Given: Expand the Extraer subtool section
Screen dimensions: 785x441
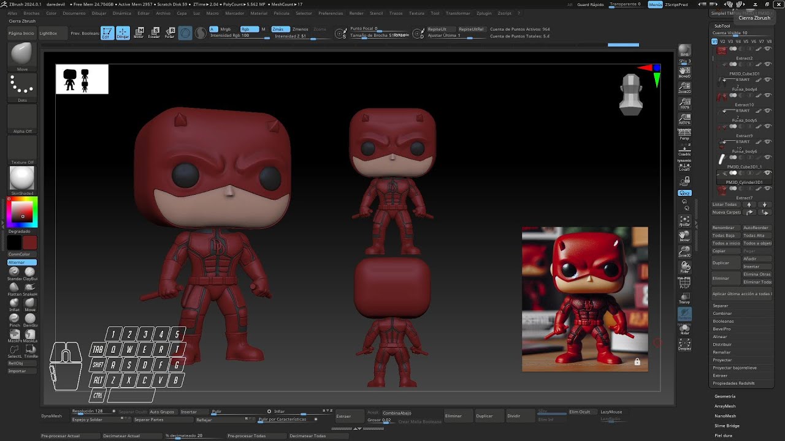Looking at the screenshot, I should (x=720, y=375).
